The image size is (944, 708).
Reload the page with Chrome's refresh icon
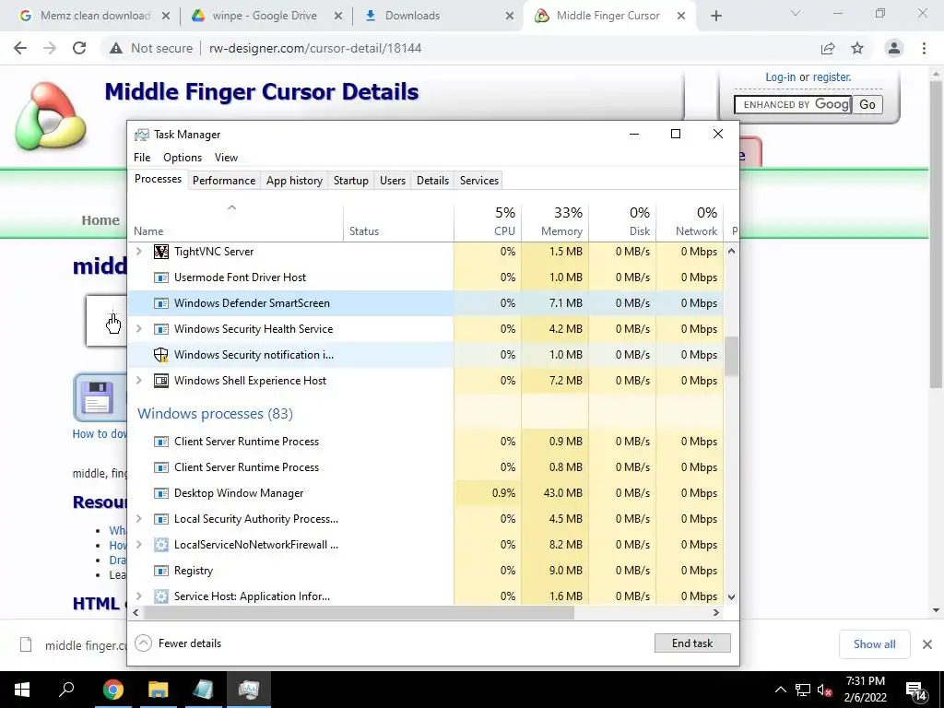[x=79, y=48]
